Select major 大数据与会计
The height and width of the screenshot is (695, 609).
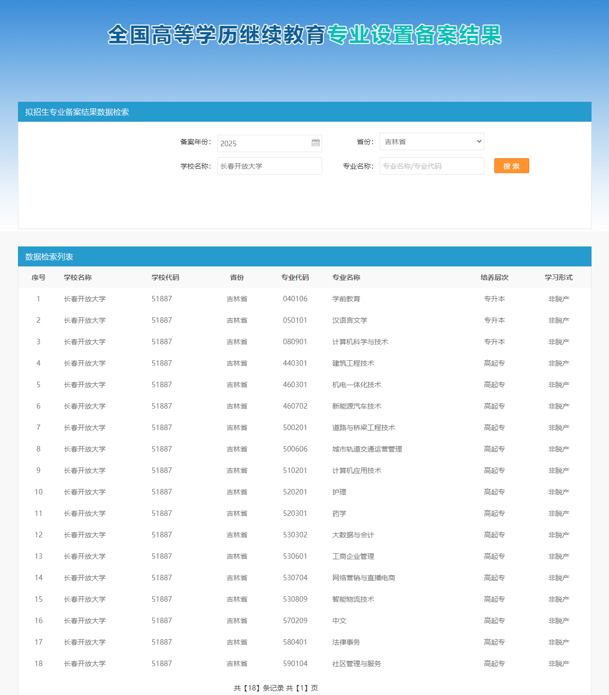pos(354,535)
